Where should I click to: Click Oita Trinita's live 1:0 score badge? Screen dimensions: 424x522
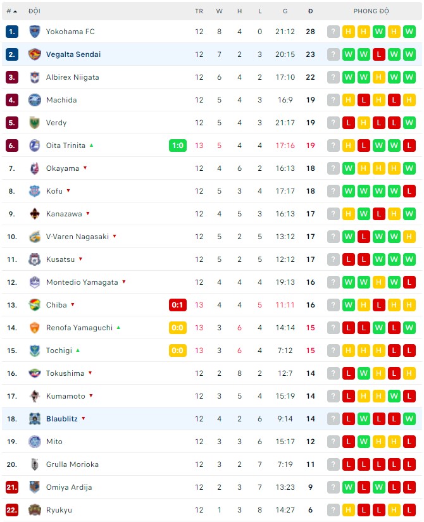pos(178,146)
